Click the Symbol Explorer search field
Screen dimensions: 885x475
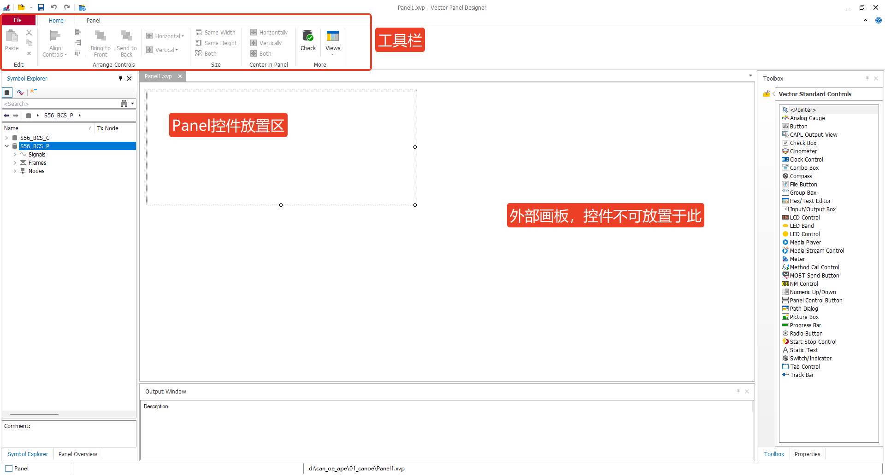tap(60, 104)
